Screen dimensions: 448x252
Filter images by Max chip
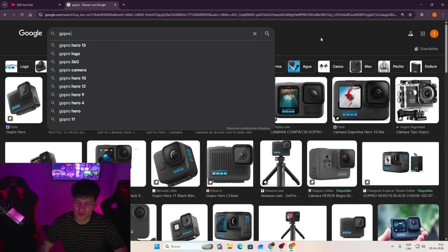pyautogui.click(x=362, y=66)
